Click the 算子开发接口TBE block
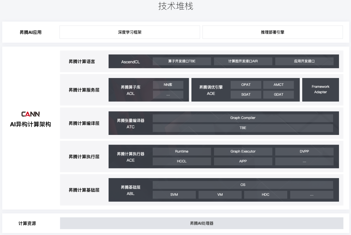This screenshot has width=351, height=235. pos(182,61)
